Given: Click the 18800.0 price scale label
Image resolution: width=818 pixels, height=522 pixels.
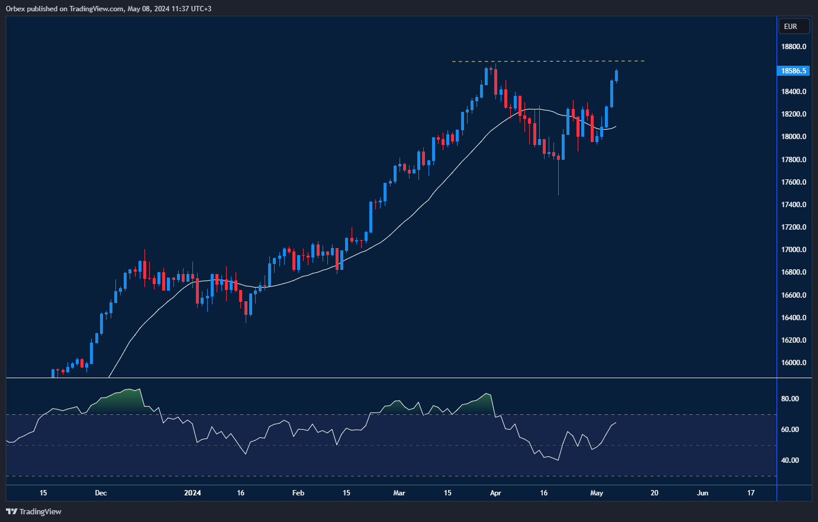Looking at the screenshot, I should point(793,46).
